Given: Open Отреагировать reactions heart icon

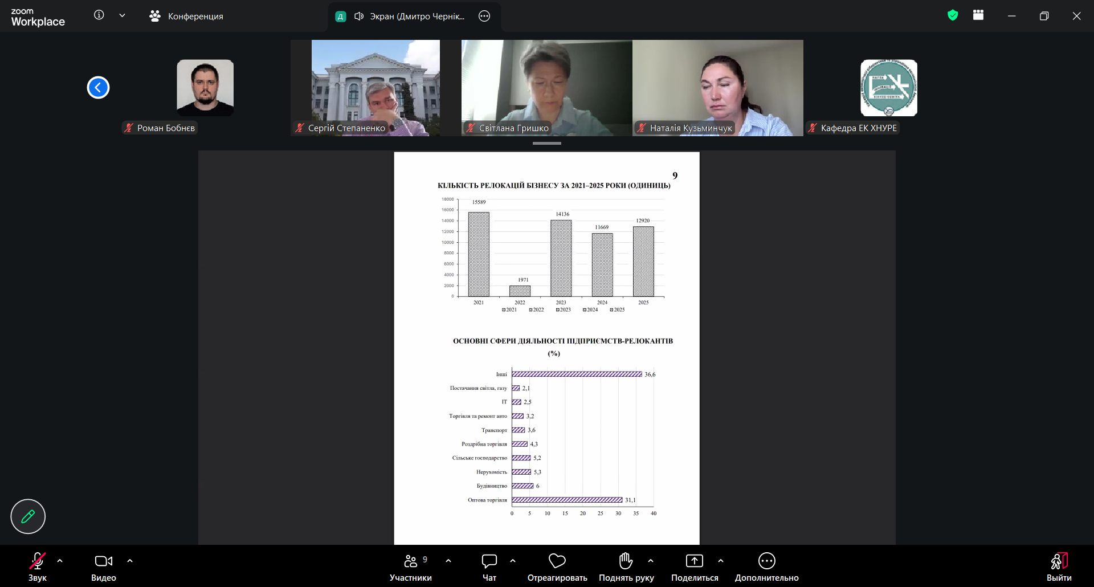Looking at the screenshot, I should click(x=557, y=568).
